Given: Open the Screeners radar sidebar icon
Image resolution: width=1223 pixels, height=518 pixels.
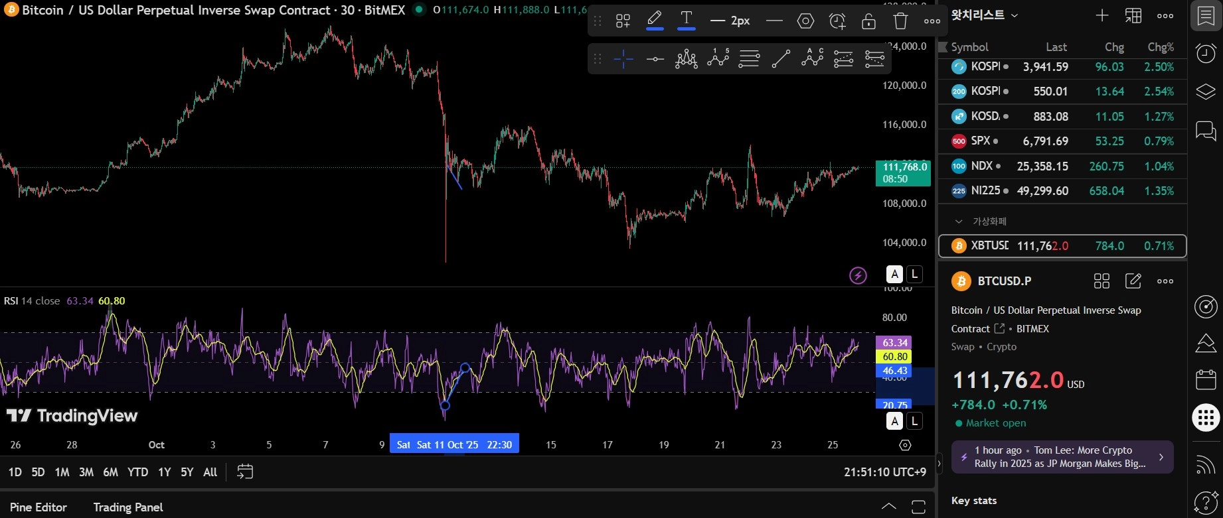Looking at the screenshot, I should pos(1206,306).
